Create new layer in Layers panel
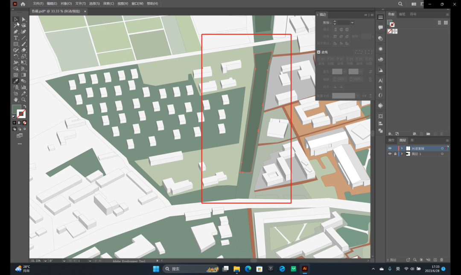Viewport: 461px width, 275px height. pos(435,260)
